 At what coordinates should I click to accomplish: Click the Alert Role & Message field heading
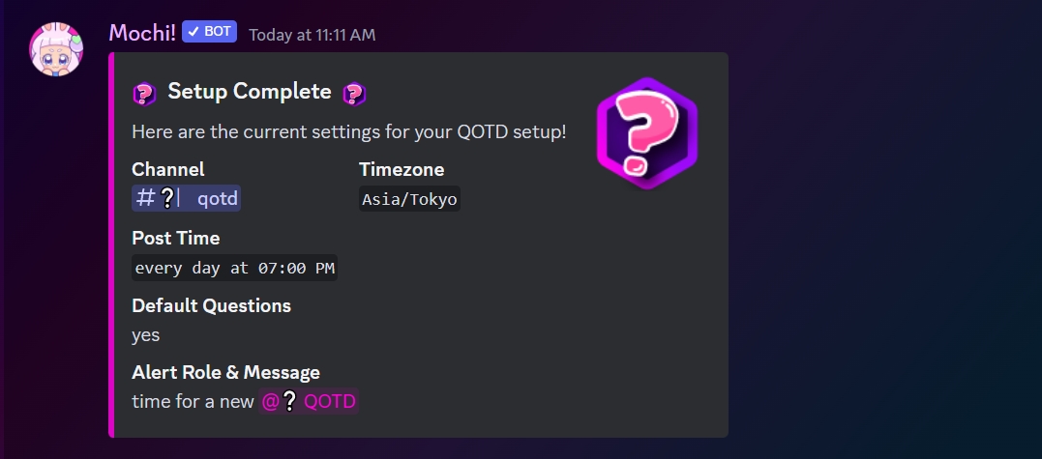(226, 372)
